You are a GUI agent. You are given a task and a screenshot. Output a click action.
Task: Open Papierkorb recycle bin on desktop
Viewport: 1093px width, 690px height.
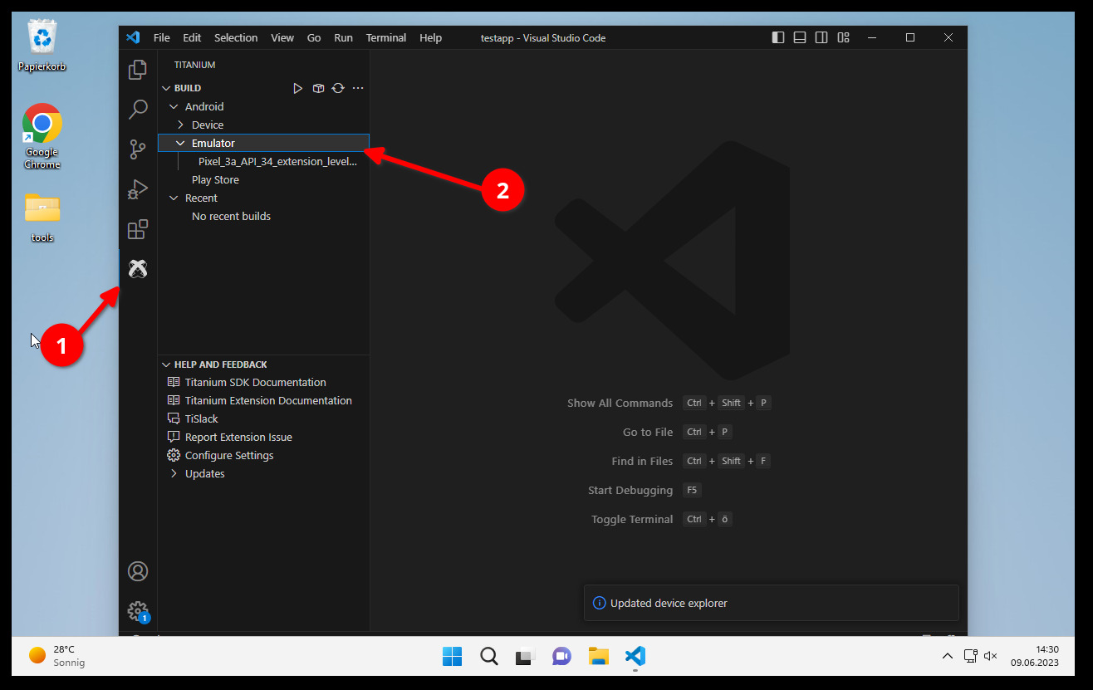tap(42, 46)
